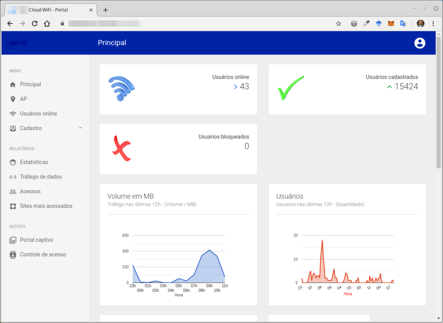
Task: Click the Sites mais acessados grid icon
Action: [x=13, y=206]
